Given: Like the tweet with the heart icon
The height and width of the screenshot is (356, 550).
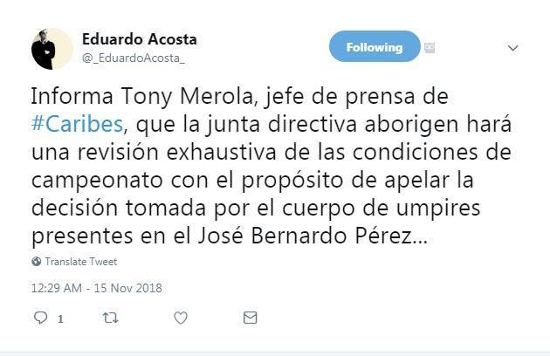Looking at the screenshot, I should pos(181,318).
